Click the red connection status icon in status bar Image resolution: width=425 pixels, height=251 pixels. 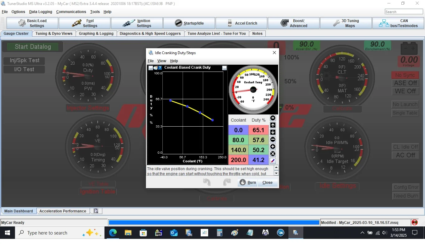[415, 222]
